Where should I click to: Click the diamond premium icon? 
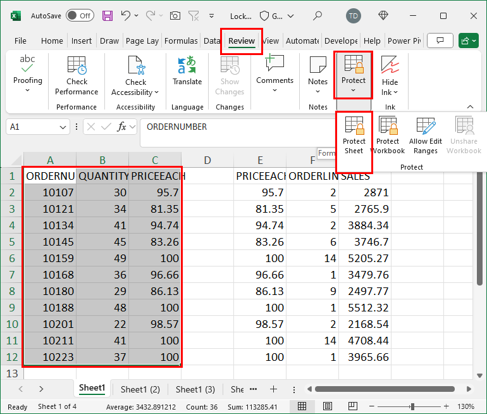383,16
